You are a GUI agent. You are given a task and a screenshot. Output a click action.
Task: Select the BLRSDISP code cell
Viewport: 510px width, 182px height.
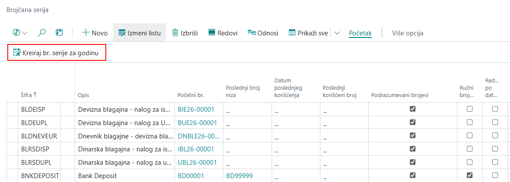(39, 149)
